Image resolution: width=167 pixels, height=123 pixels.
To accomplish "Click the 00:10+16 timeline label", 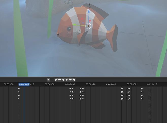I will click(152, 84).
